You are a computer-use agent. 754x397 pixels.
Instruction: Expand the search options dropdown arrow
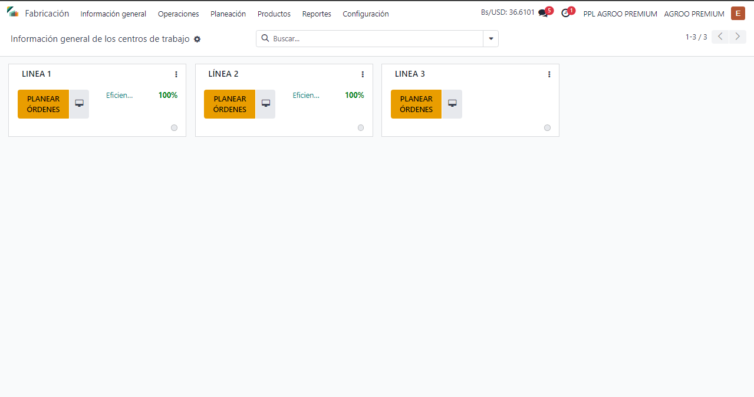(490, 39)
